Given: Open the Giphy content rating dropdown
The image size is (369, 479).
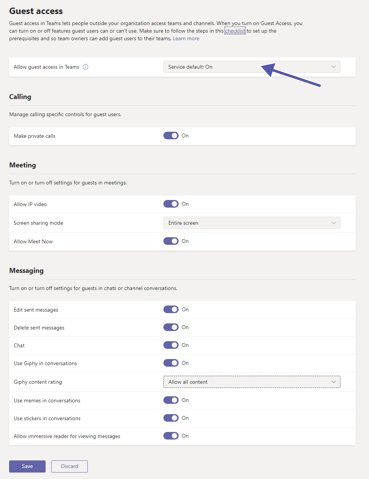Looking at the screenshot, I should pos(252,382).
